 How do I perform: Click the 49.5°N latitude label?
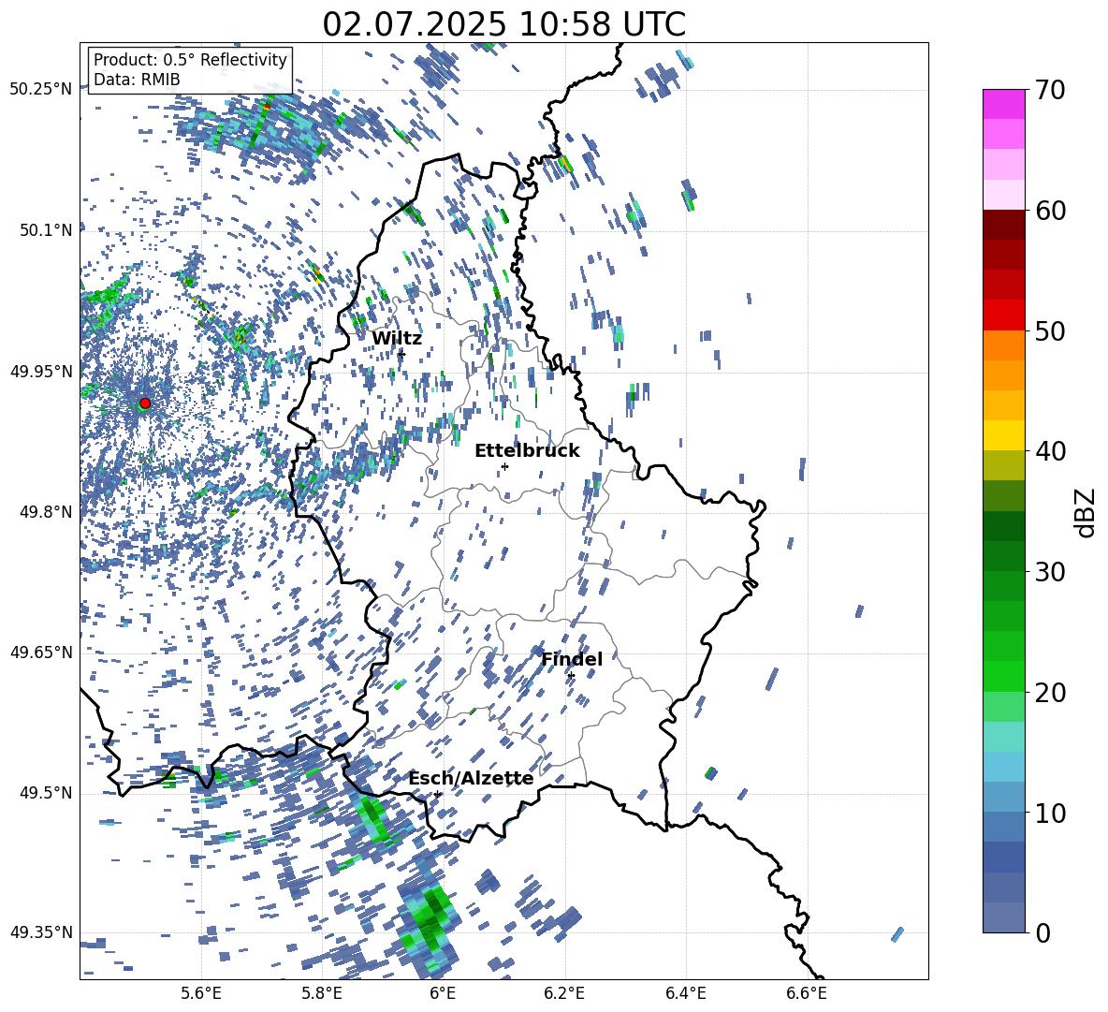pos(45,793)
